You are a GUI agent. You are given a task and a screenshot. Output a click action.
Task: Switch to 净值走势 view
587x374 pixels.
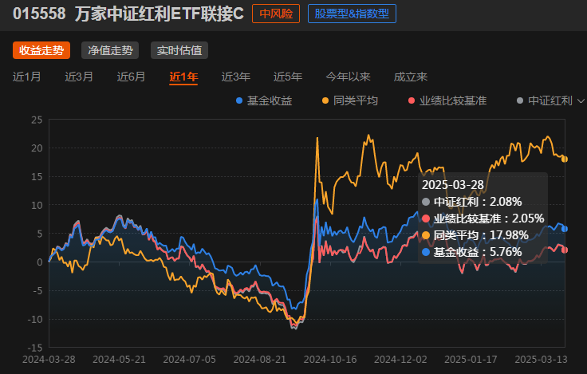click(x=110, y=50)
